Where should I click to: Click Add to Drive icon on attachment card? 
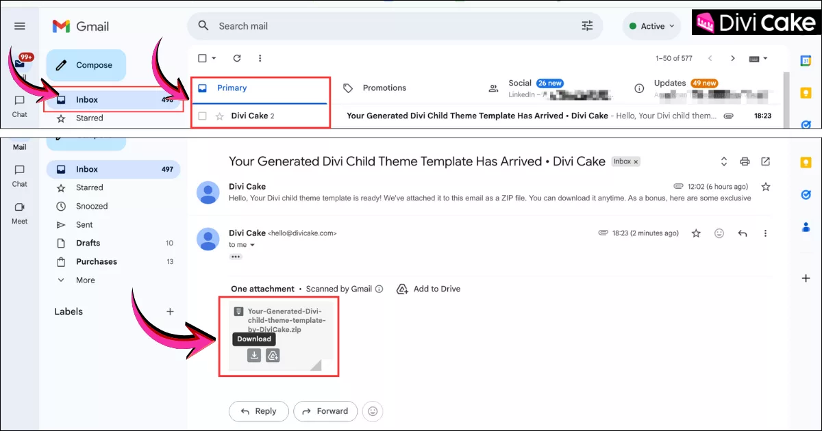[273, 356]
